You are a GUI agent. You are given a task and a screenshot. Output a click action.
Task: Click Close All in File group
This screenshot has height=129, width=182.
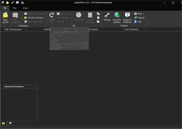pos(60,22)
